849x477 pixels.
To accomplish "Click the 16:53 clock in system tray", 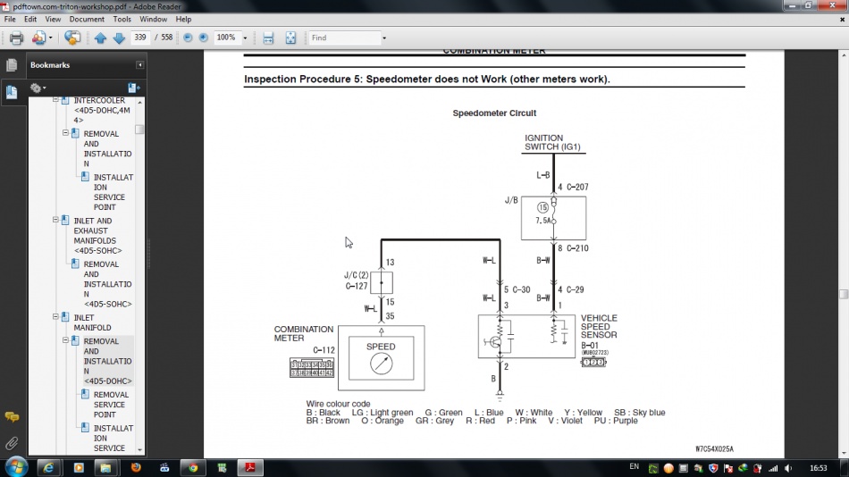I will click(818, 468).
